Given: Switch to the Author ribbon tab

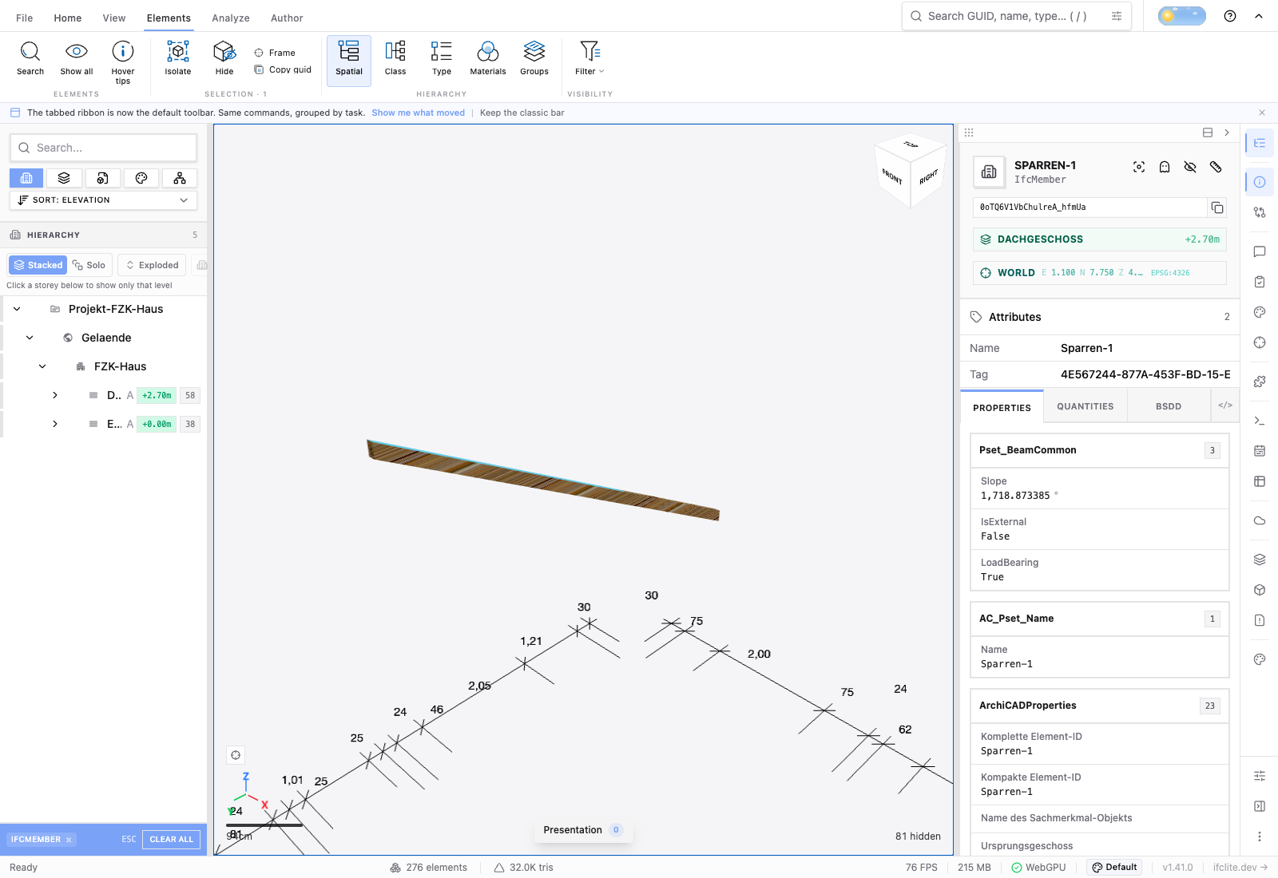Looking at the screenshot, I should click(x=287, y=18).
